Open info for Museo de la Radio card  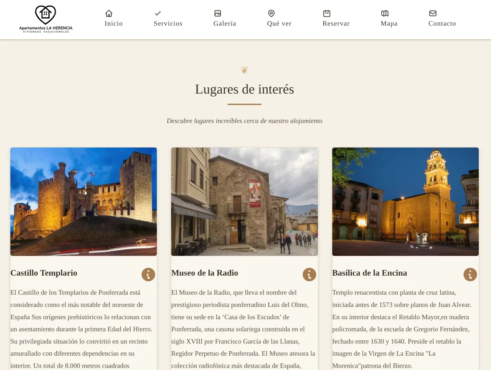point(309,275)
